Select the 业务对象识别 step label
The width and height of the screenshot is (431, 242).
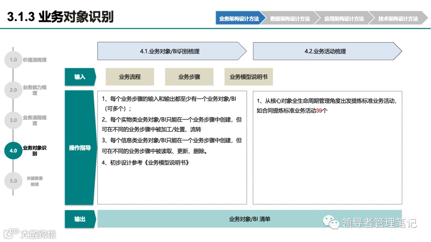click(x=35, y=151)
